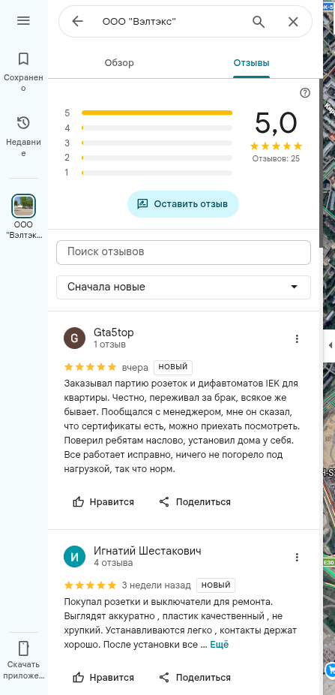335x695 pixels.
Task: Focus the Поиск отзывов field
Action: coord(184,252)
